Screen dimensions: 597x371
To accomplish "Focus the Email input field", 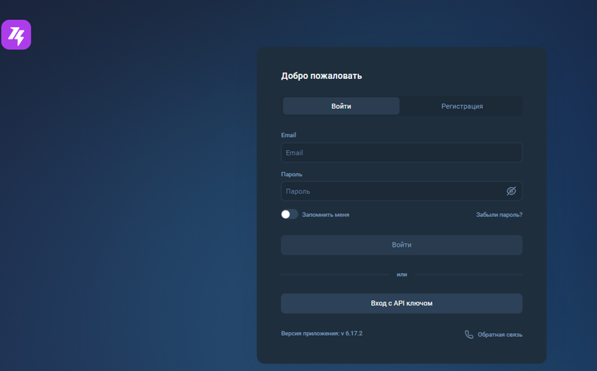I will tap(401, 153).
